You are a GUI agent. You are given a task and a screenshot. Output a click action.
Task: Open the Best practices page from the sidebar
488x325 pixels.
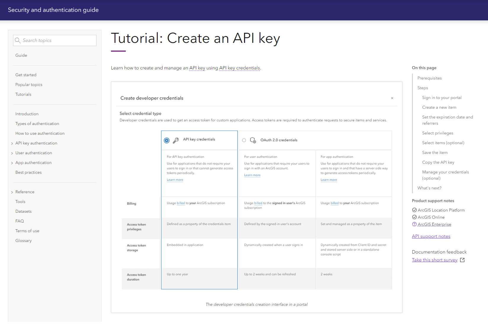[28, 172]
